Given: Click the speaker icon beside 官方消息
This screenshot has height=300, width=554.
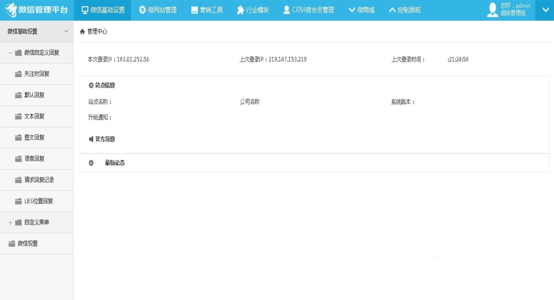Looking at the screenshot, I should (x=91, y=139).
